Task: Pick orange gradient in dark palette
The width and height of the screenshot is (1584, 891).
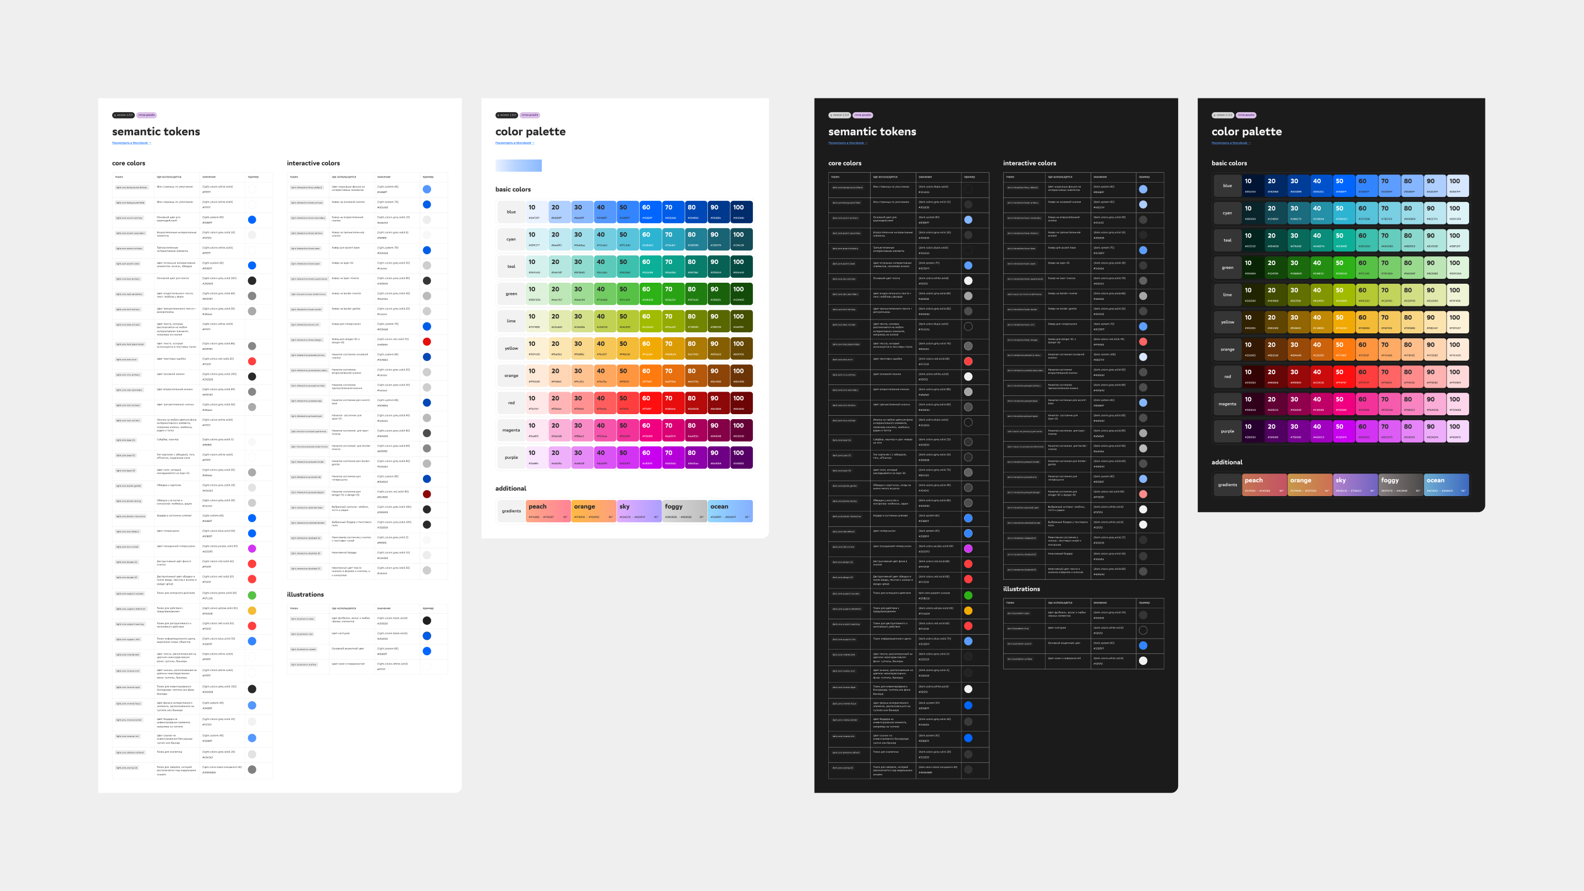Action: (1310, 485)
